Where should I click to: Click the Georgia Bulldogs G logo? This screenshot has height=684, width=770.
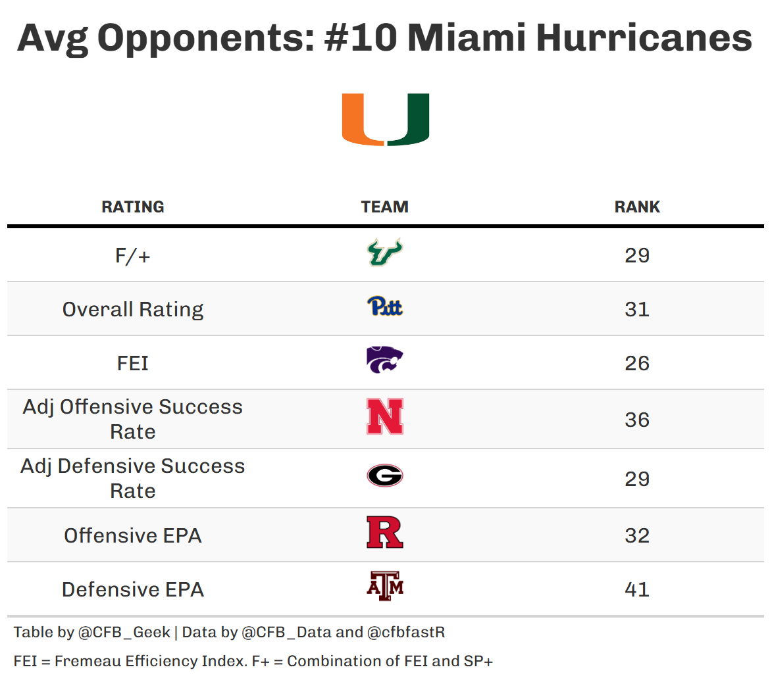pyautogui.click(x=385, y=476)
